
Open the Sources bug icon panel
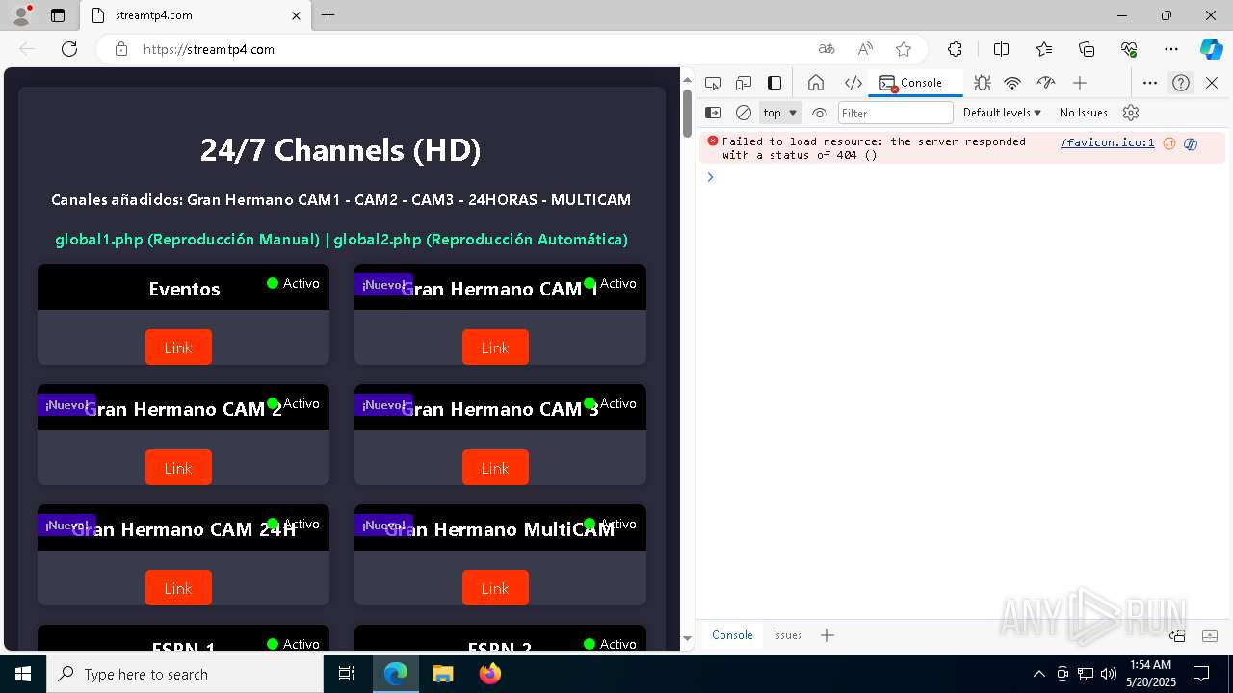(983, 83)
